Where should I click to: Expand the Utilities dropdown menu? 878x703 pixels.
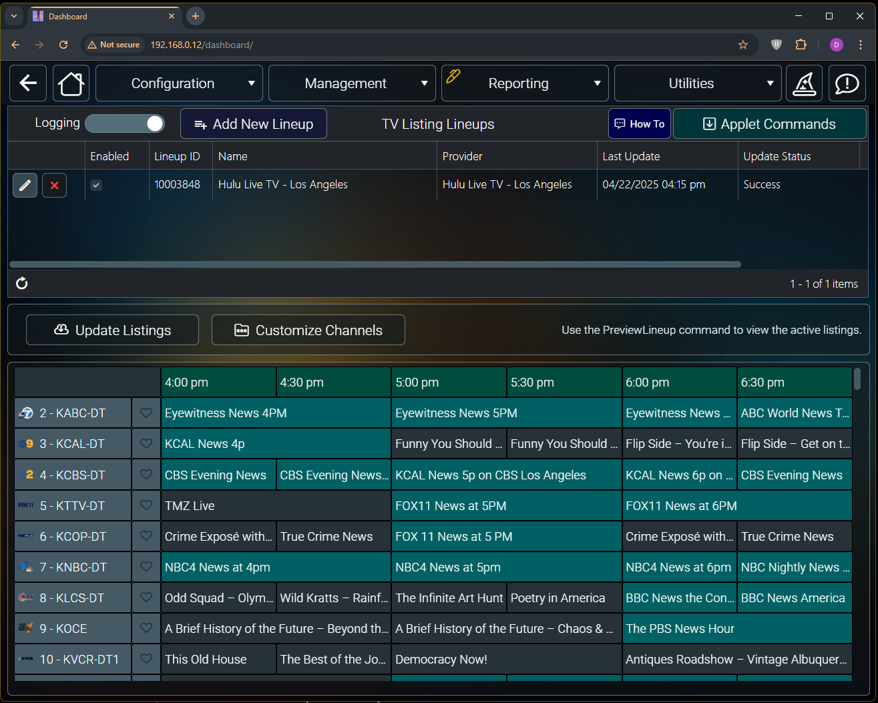[698, 83]
